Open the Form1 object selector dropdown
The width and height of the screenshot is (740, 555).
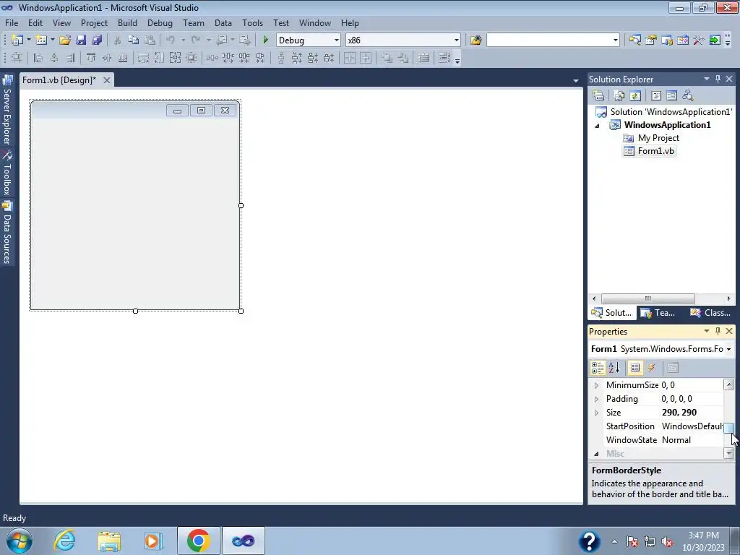728,349
